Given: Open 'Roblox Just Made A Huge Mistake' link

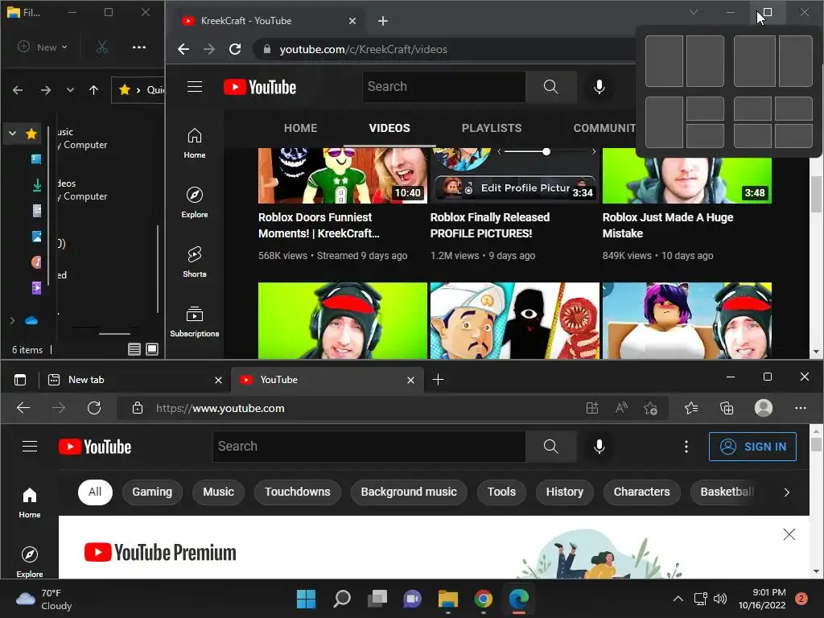Looking at the screenshot, I should tap(667, 225).
